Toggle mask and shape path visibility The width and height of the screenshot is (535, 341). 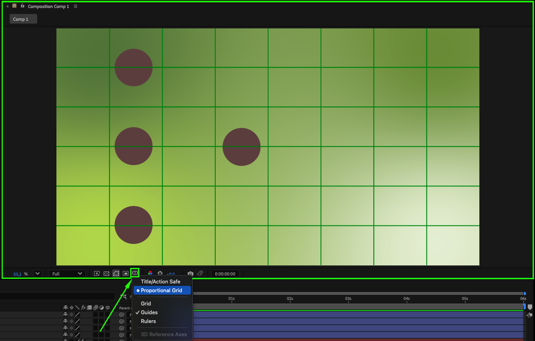point(116,273)
